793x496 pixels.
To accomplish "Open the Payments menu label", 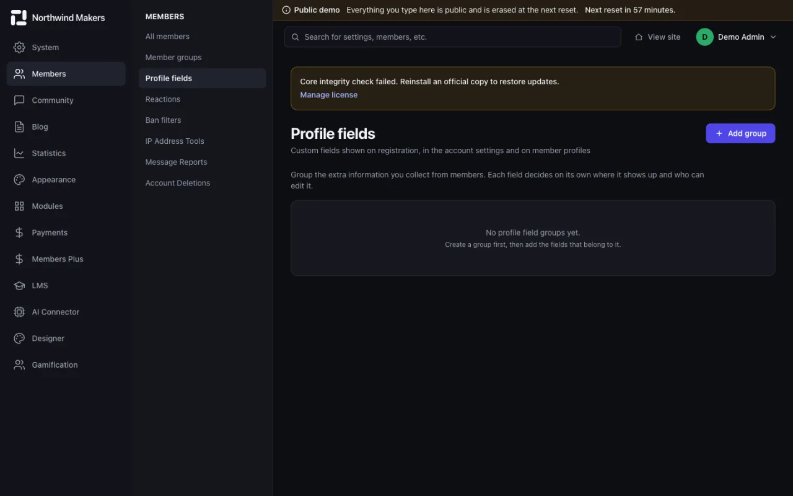I will [x=50, y=232].
